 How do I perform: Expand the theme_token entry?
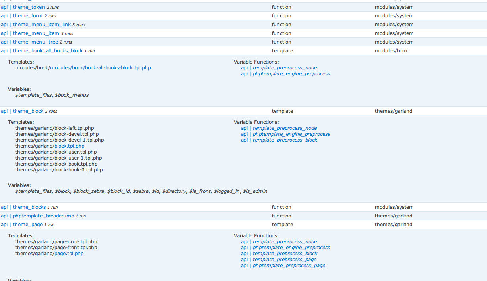[x=29, y=7]
